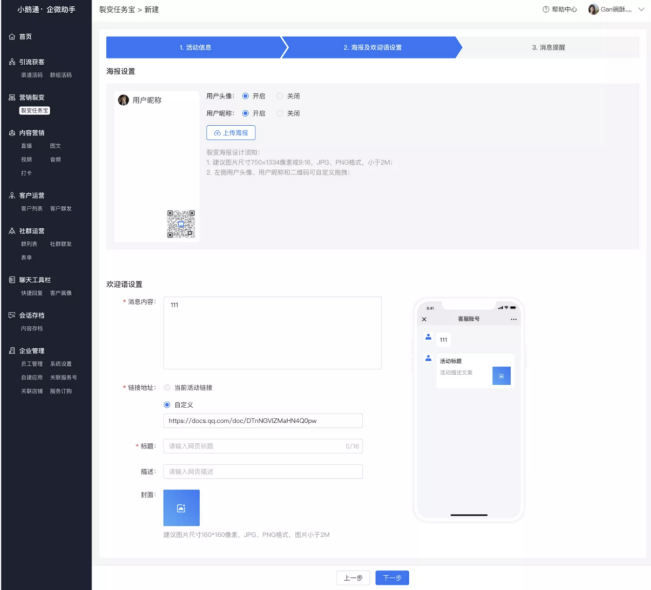Click the 上一步 button

pos(353,578)
